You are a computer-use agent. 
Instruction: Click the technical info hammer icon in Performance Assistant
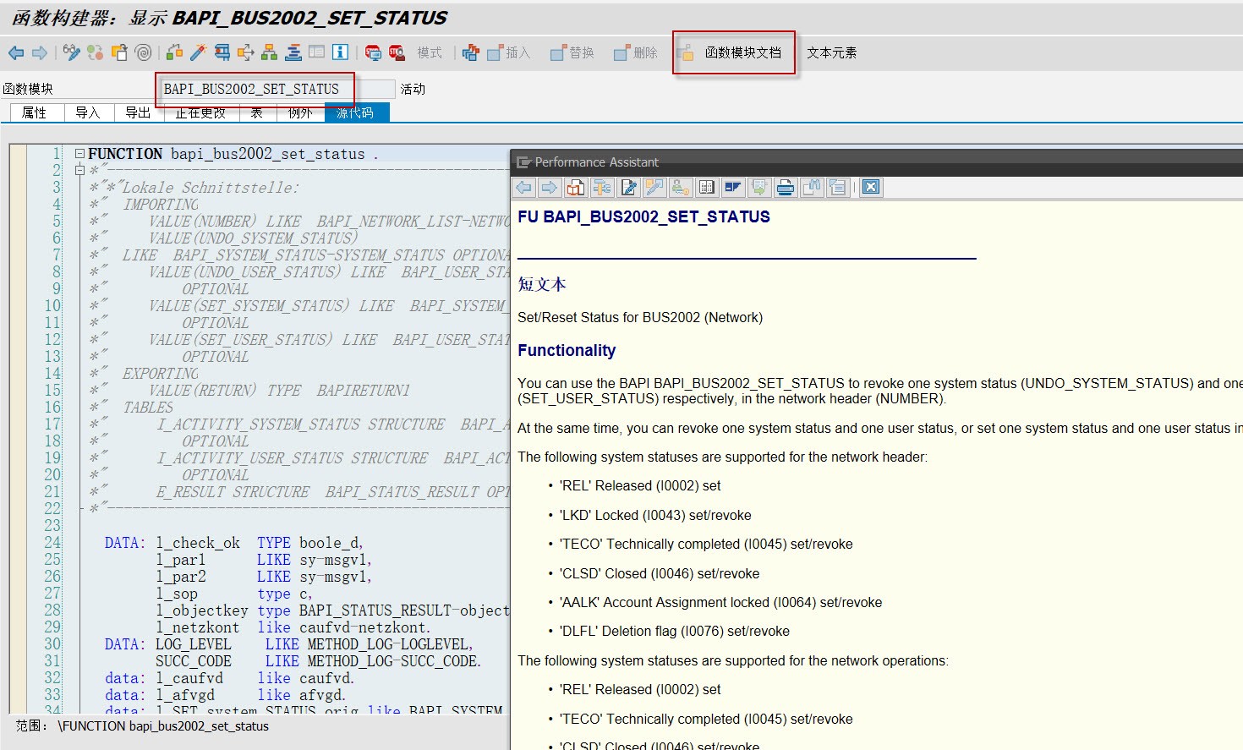(x=602, y=187)
